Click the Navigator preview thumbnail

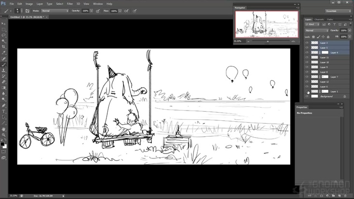266,24
